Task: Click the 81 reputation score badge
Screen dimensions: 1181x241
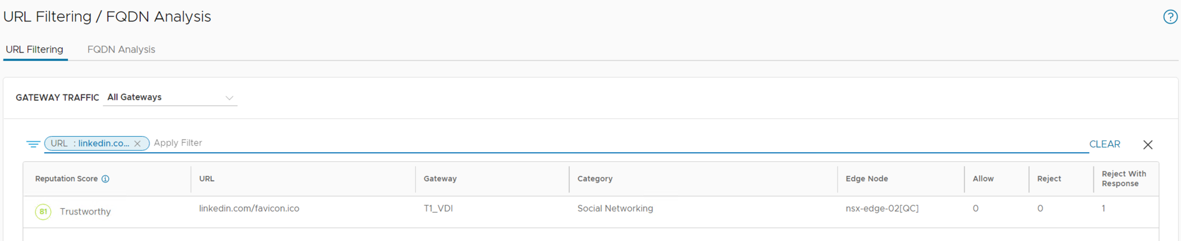Action: point(43,212)
